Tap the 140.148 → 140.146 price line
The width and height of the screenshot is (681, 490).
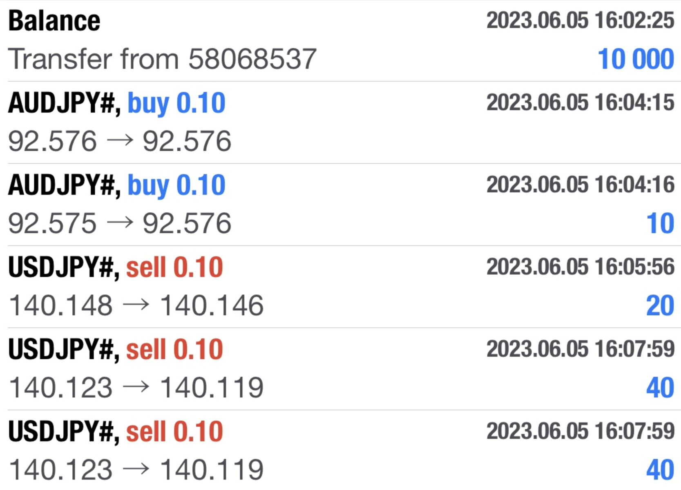136,305
